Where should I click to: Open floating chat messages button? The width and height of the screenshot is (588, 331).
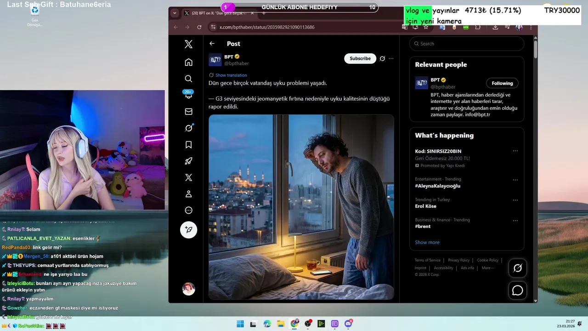pos(518,291)
